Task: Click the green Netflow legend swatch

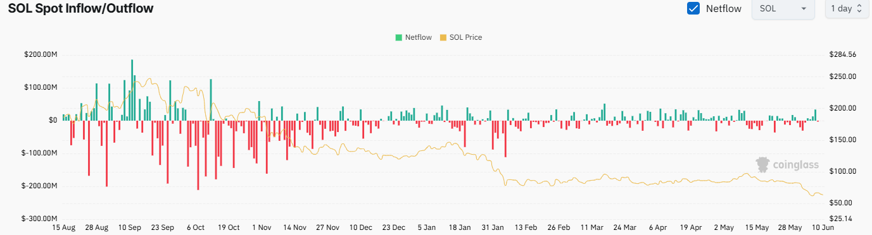Action: (399, 37)
